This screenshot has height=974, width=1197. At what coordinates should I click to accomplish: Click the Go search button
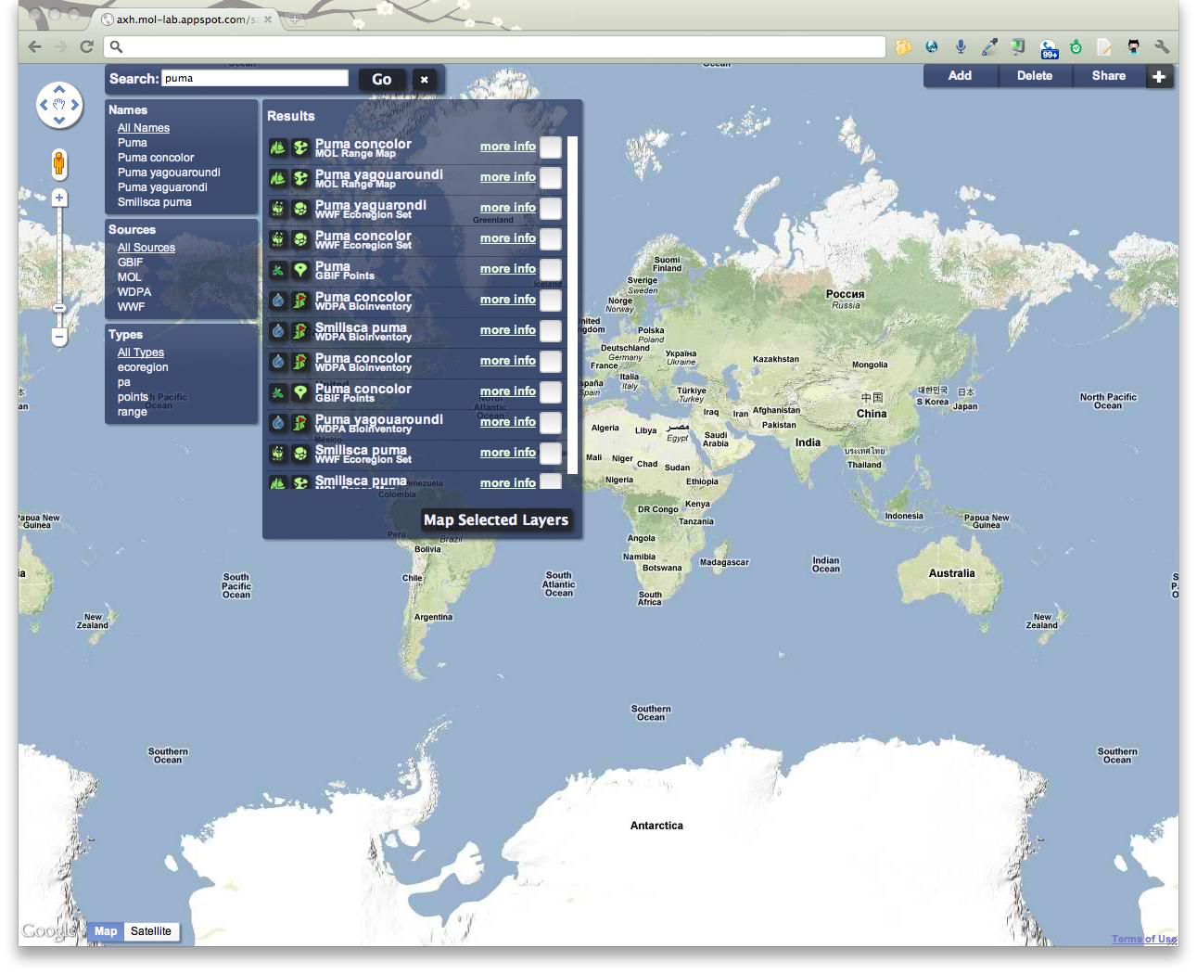(382, 80)
